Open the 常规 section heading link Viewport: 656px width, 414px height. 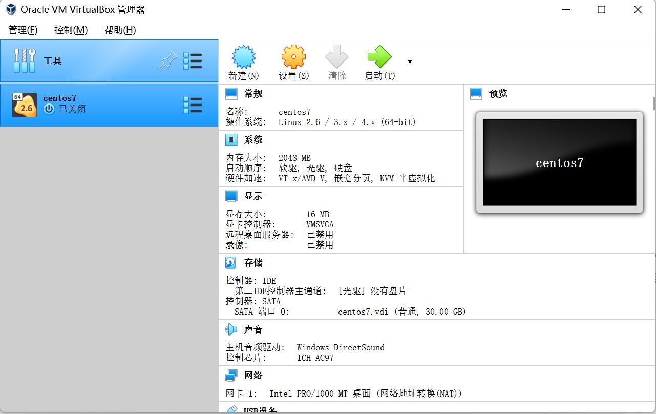point(253,94)
